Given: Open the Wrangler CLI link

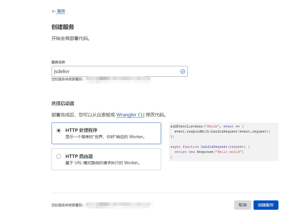Looking at the screenshot, I should tap(130, 115).
